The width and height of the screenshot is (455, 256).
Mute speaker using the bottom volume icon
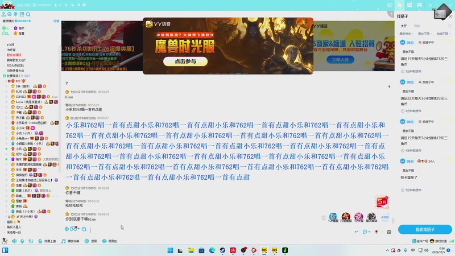(14, 241)
